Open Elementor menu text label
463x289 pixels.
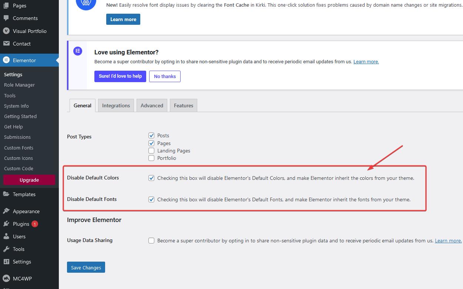click(x=24, y=60)
